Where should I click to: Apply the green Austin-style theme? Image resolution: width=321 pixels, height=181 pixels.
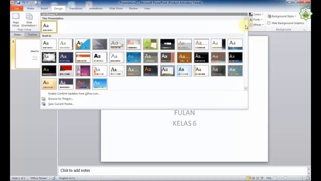pos(150,44)
